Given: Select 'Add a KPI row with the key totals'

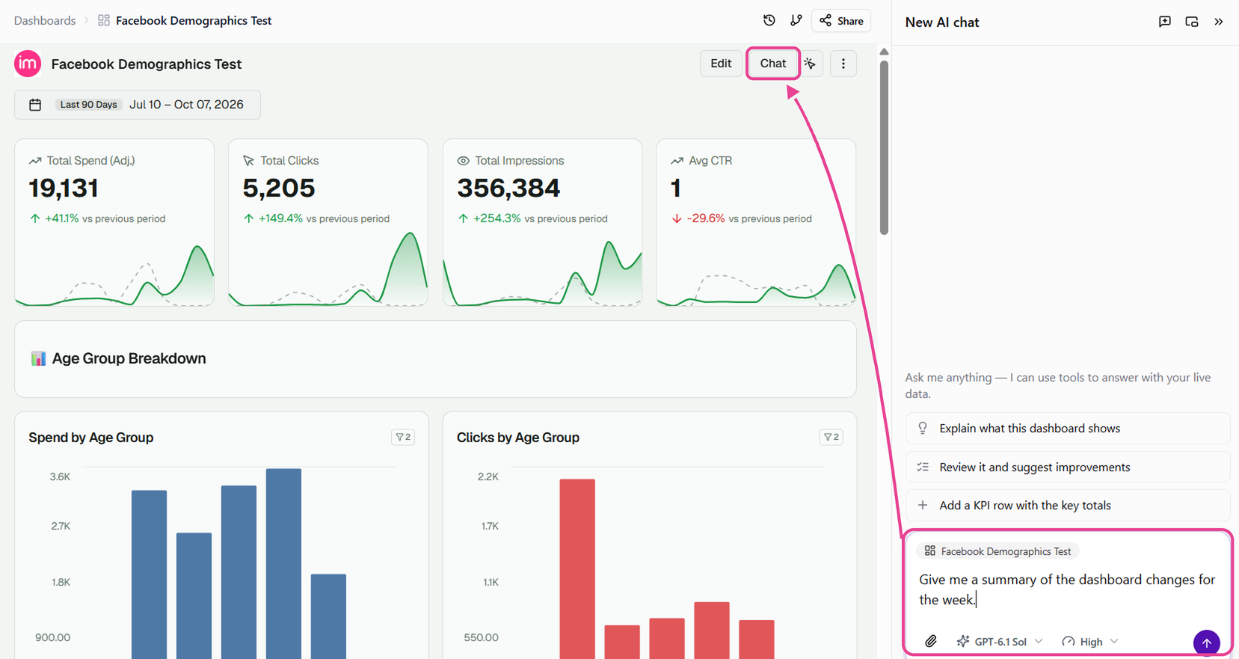Looking at the screenshot, I should [1067, 505].
